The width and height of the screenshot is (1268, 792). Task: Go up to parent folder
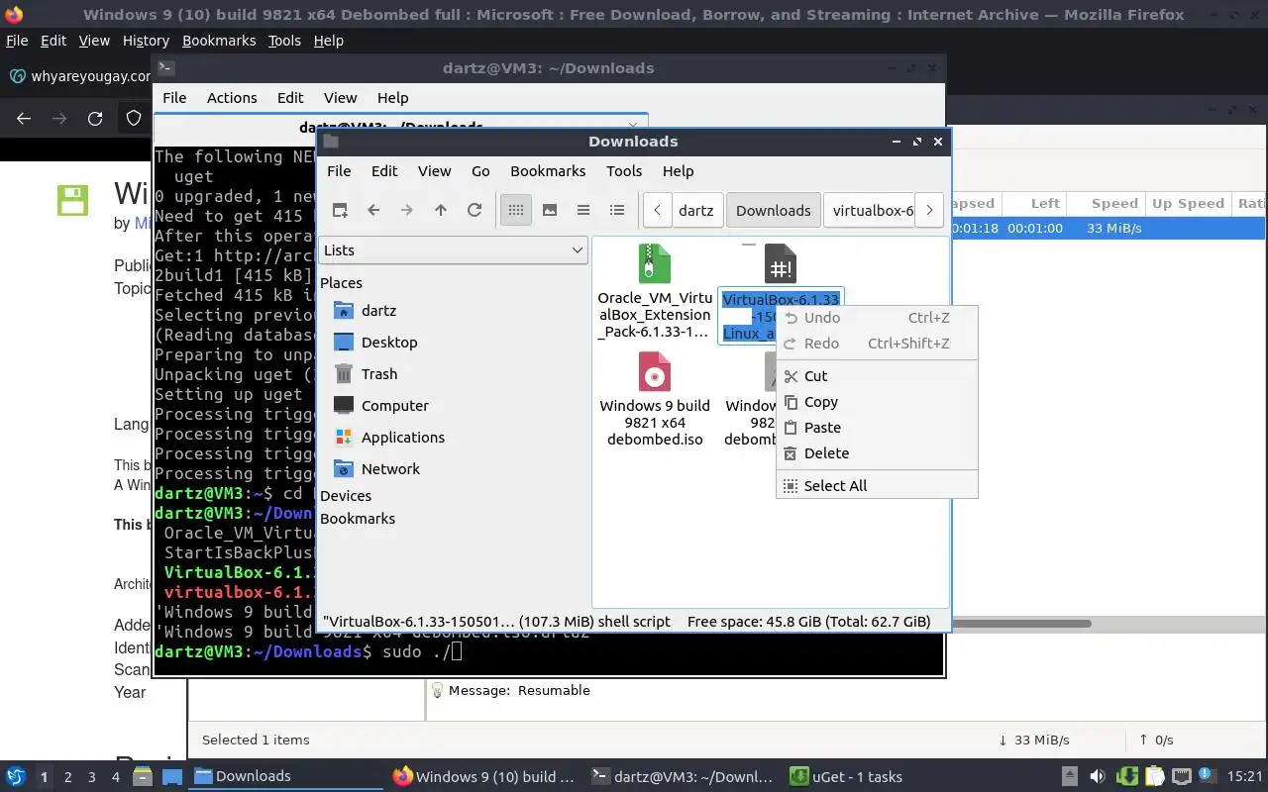click(x=441, y=210)
